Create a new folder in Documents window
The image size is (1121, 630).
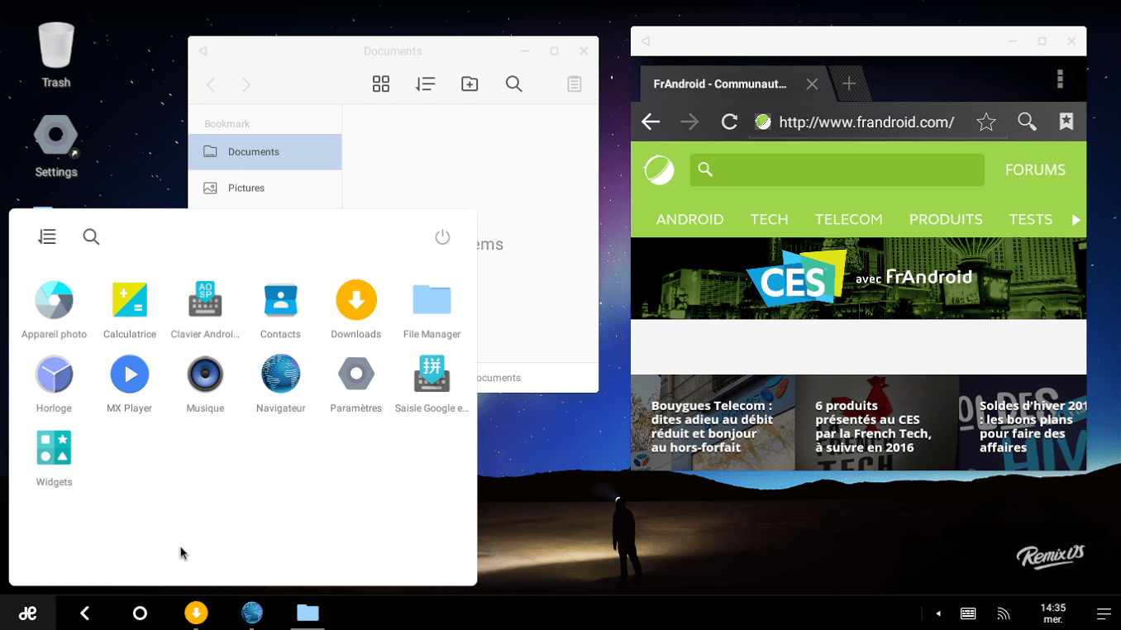[469, 84]
